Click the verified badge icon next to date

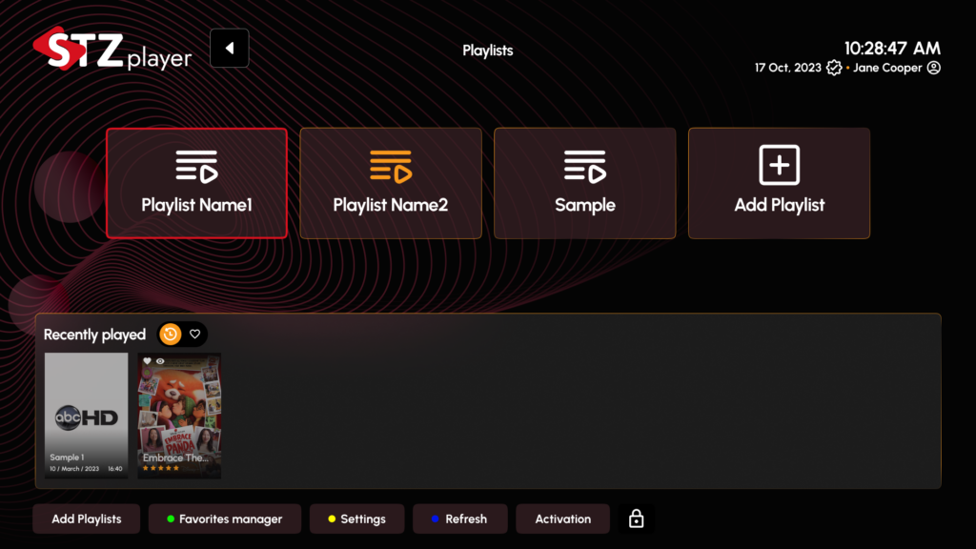coord(834,68)
